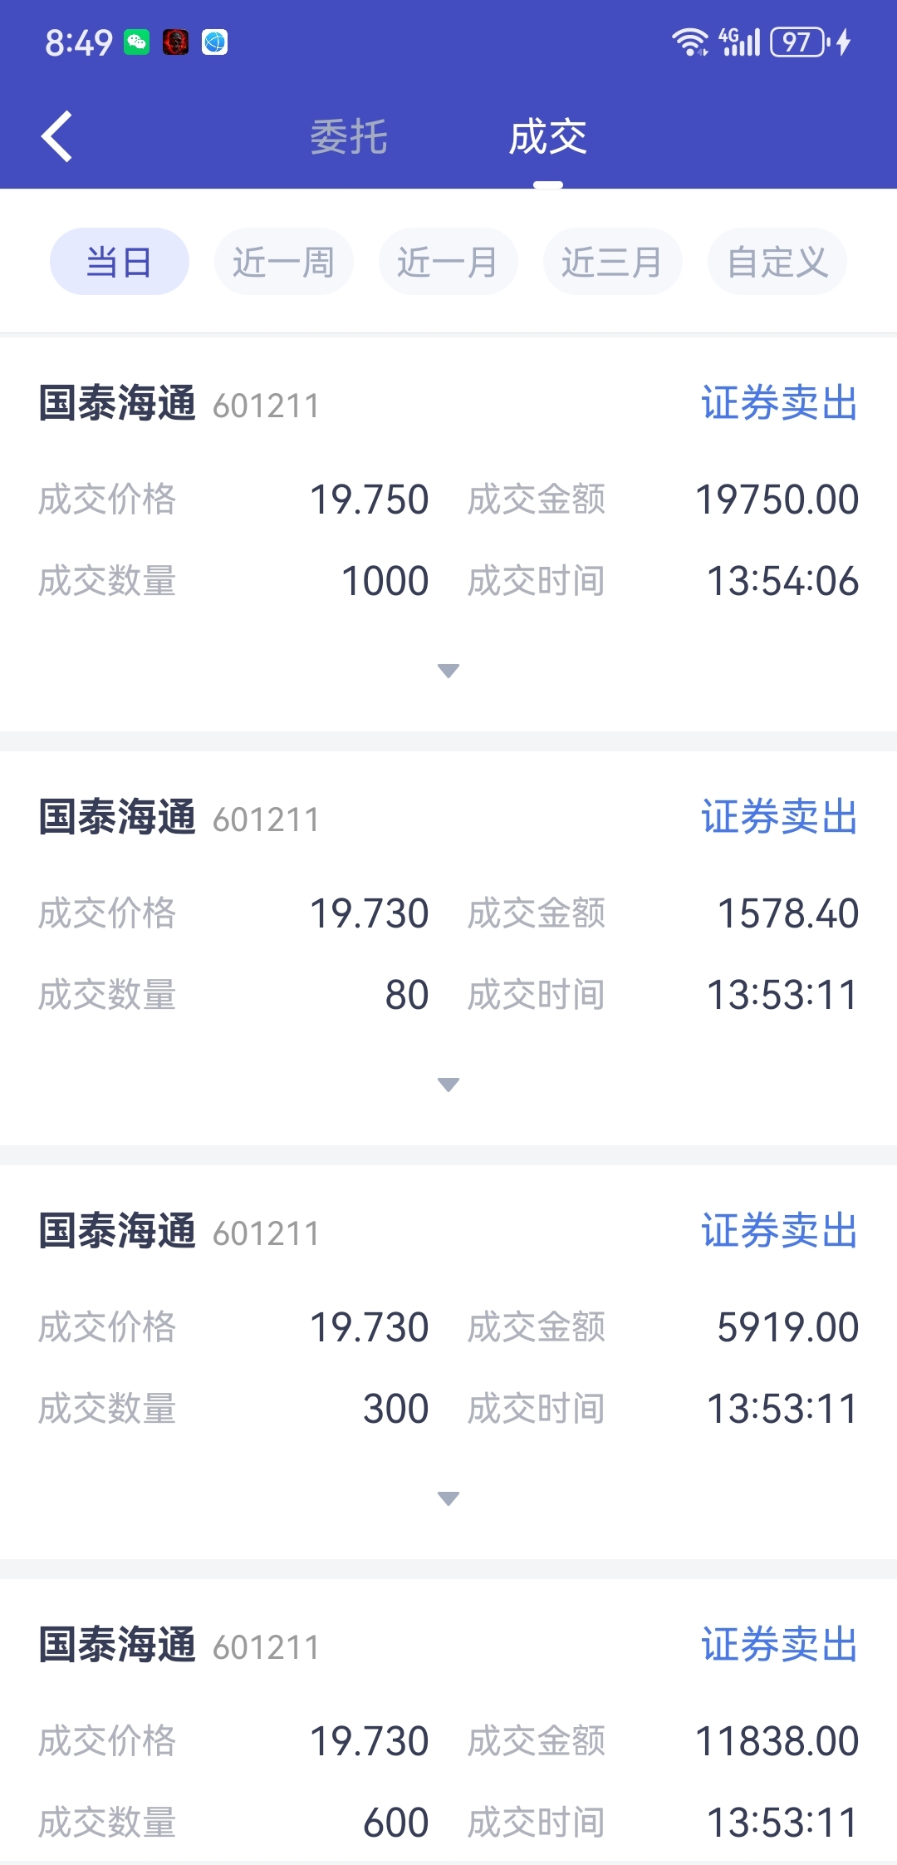Expand the 300-share trade details arrow
Screen dimensions: 897x1865
pos(448,1498)
